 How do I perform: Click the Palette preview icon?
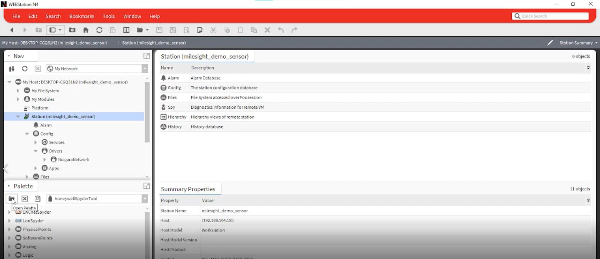[x=37, y=199]
